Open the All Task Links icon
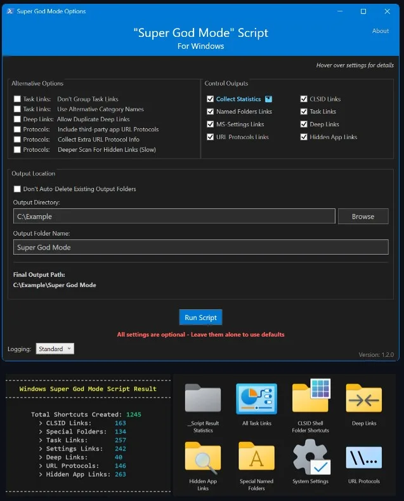Image resolution: width=404 pixels, height=501 pixels. pos(257,399)
